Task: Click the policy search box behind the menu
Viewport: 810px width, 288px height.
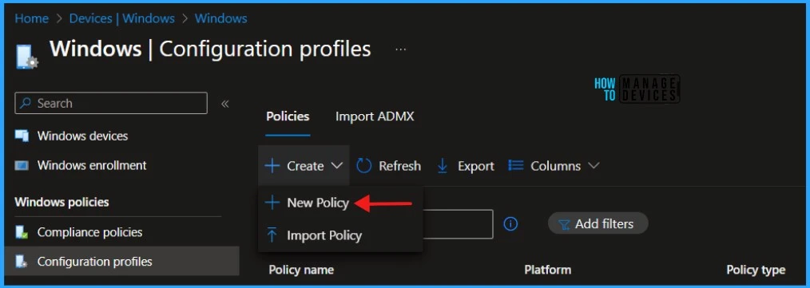Action: (458, 224)
